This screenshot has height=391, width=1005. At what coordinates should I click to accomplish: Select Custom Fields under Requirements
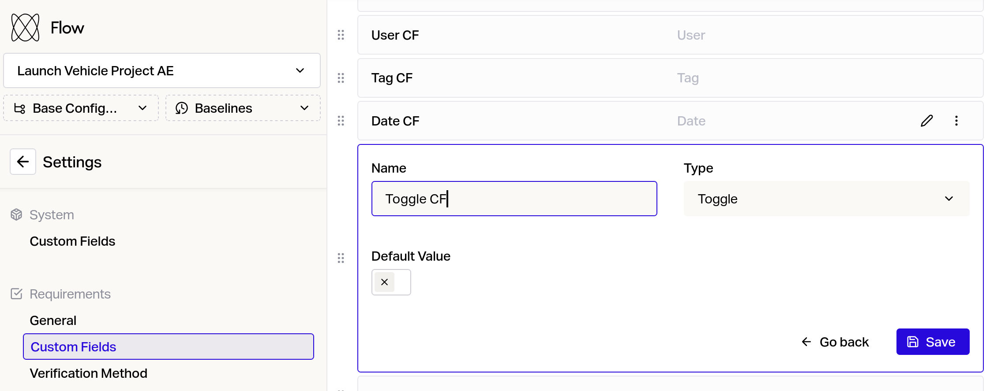pyautogui.click(x=169, y=347)
